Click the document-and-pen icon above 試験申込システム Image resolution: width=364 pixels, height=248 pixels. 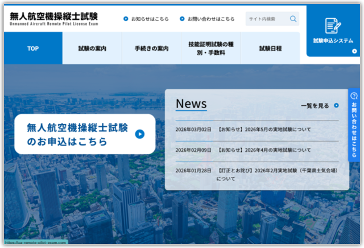(x=333, y=26)
